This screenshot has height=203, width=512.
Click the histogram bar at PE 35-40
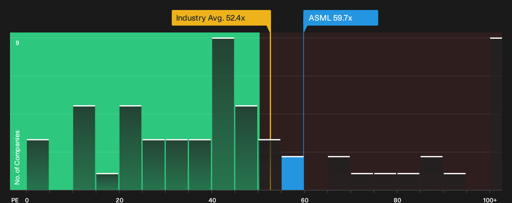tap(200, 165)
